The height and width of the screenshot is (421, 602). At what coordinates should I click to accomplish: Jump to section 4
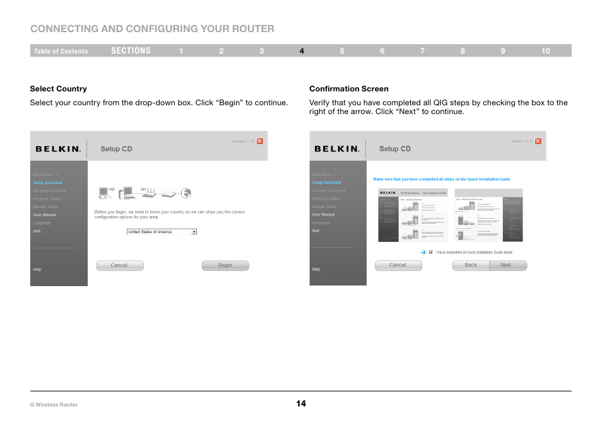click(x=302, y=51)
